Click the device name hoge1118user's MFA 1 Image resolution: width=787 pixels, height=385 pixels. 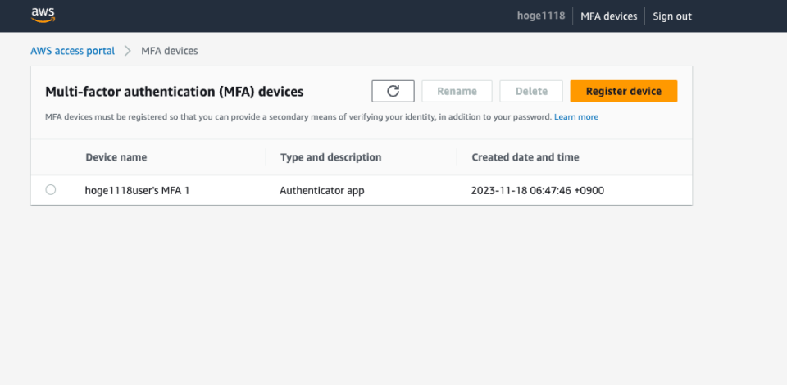(x=137, y=191)
